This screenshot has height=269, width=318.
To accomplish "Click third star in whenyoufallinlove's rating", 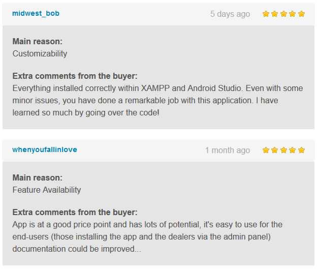I will point(283,150).
